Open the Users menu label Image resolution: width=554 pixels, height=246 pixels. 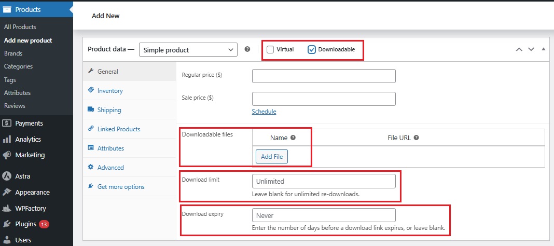pyautogui.click(x=23, y=240)
